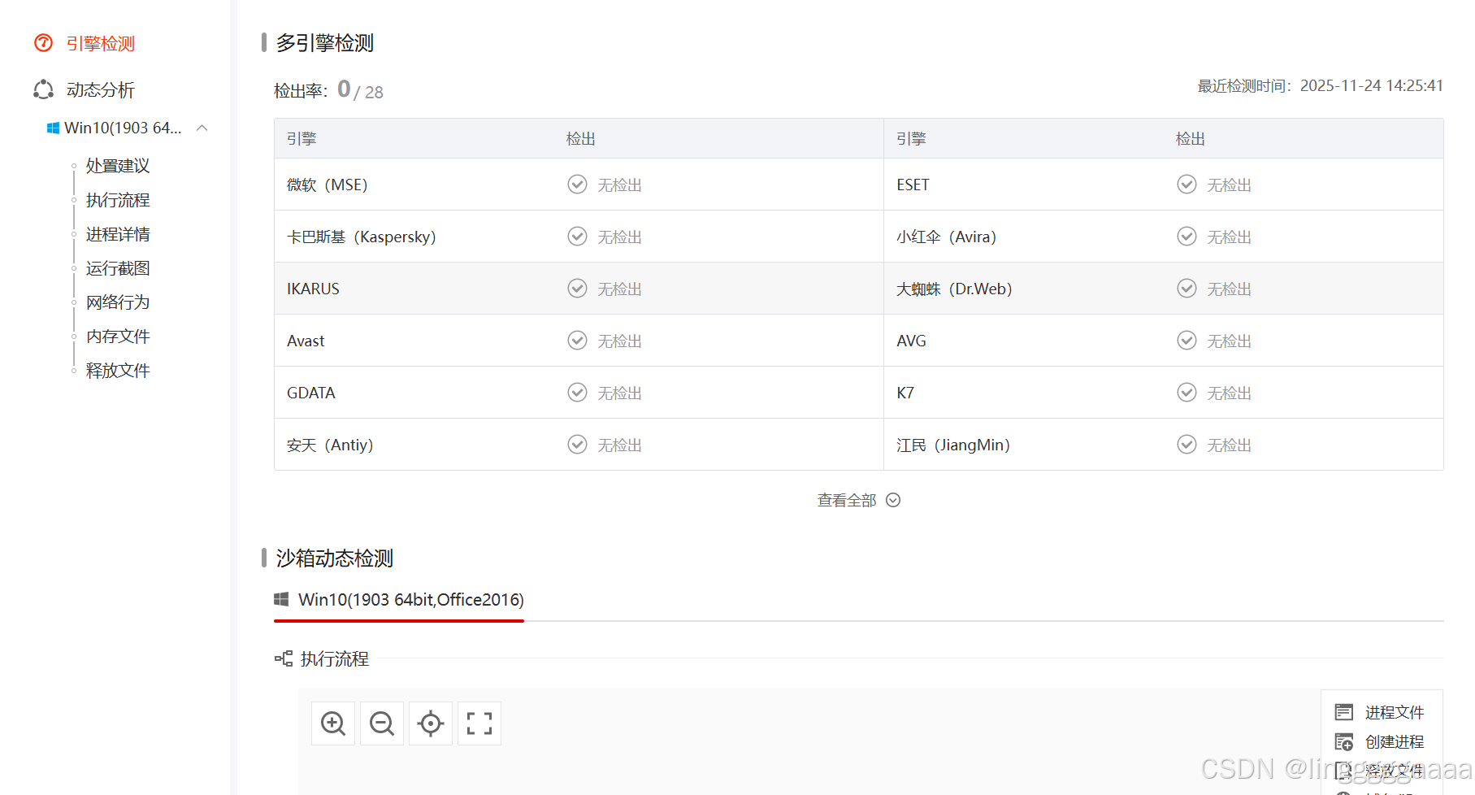Click check icon in K7 row

[x=1187, y=393]
